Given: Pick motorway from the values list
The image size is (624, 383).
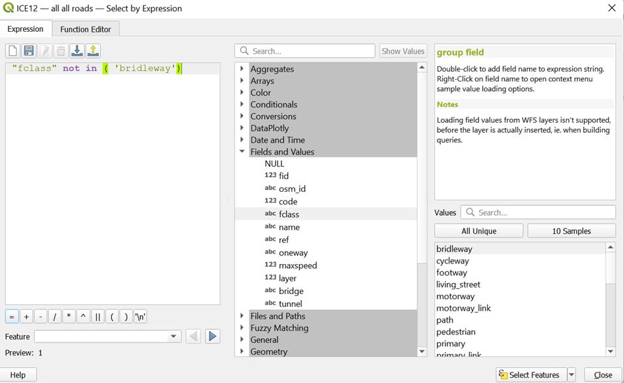Looking at the screenshot, I should [455, 297].
